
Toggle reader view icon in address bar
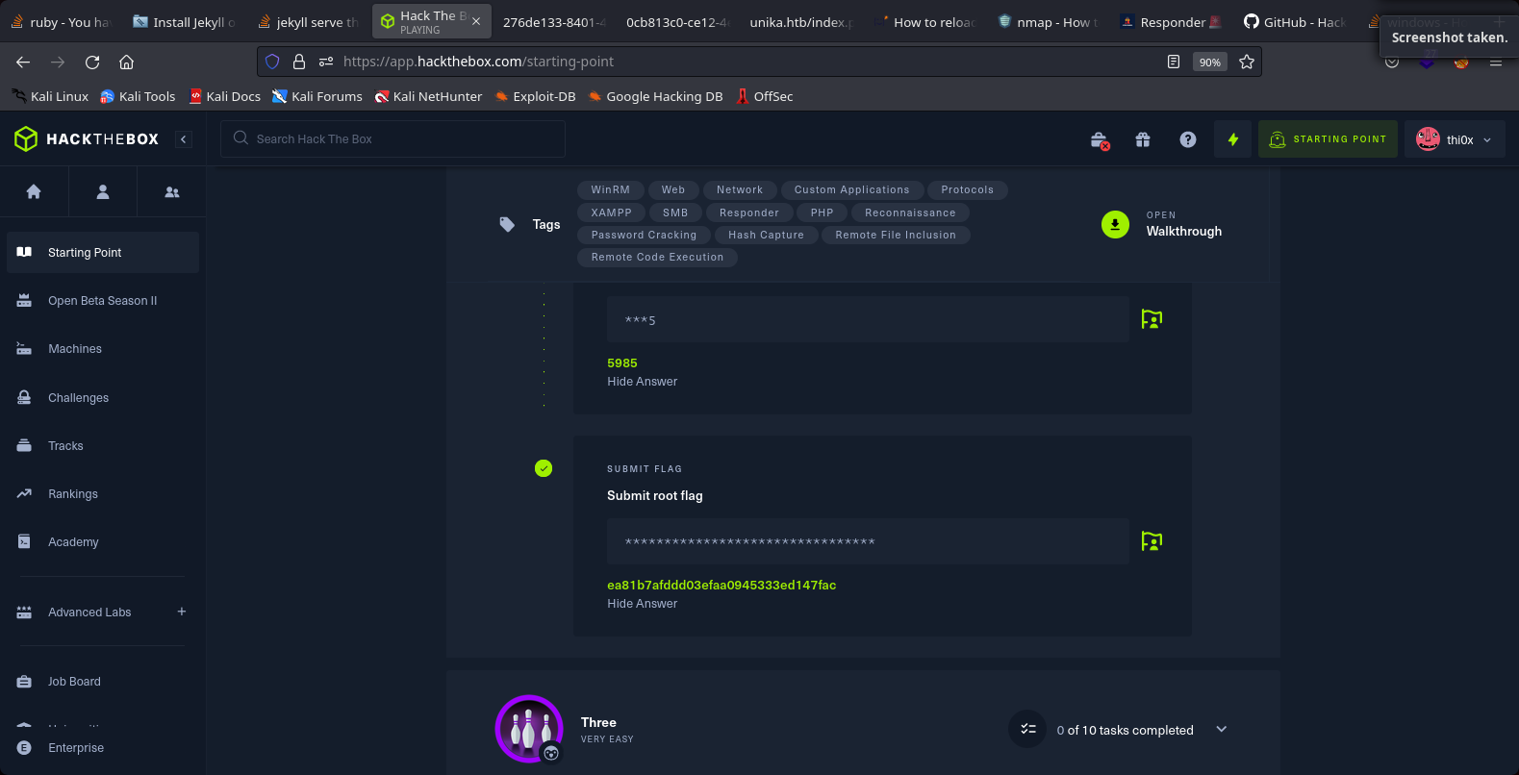tap(1174, 62)
